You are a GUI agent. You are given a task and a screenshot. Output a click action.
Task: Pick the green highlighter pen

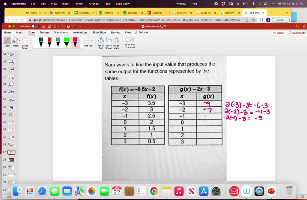pyautogui.click(x=66, y=42)
